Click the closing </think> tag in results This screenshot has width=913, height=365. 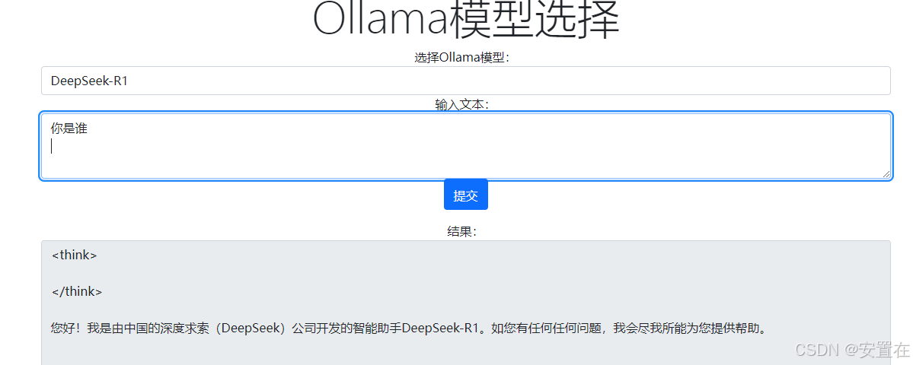77,292
